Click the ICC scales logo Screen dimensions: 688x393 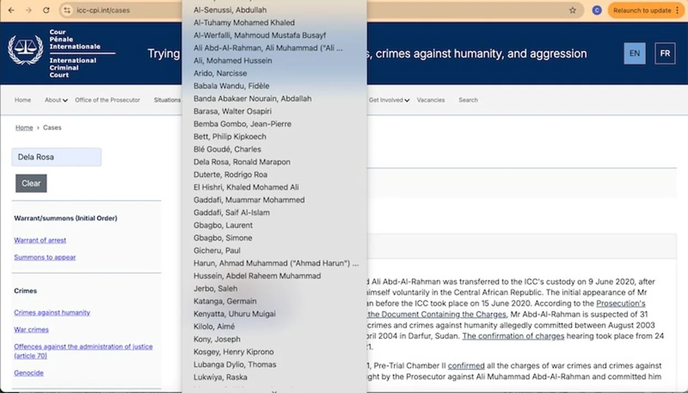(25, 50)
